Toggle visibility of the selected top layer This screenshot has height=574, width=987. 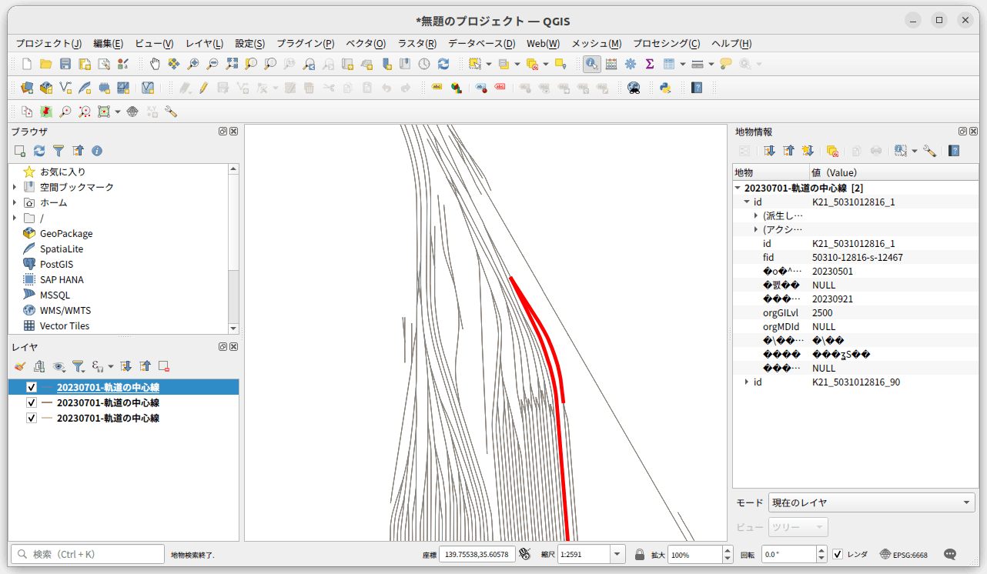(x=32, y=387)
